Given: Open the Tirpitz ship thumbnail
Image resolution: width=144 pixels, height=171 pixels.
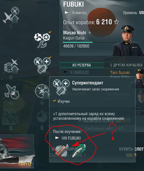Looking at the screenshot, I should click(17, 151).
